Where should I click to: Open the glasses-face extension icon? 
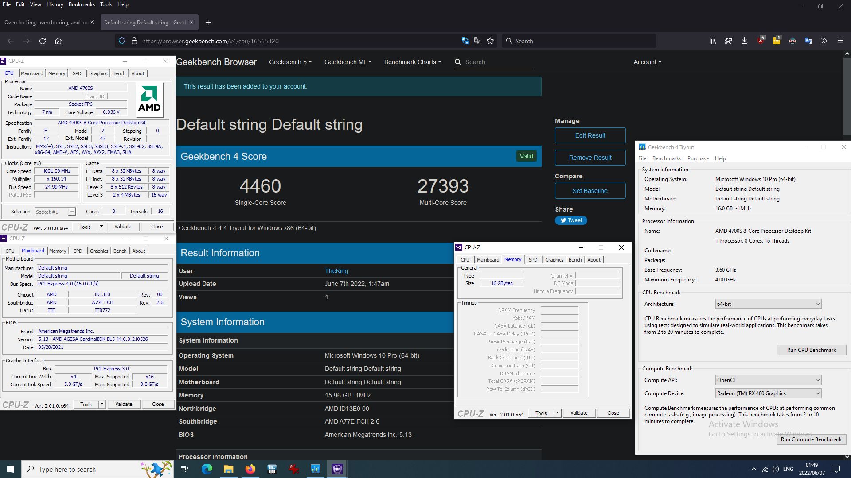792,41
